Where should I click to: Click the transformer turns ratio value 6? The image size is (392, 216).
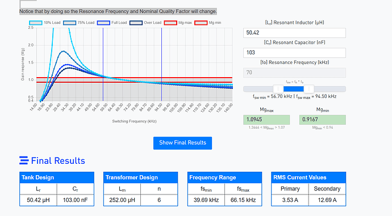159,200
